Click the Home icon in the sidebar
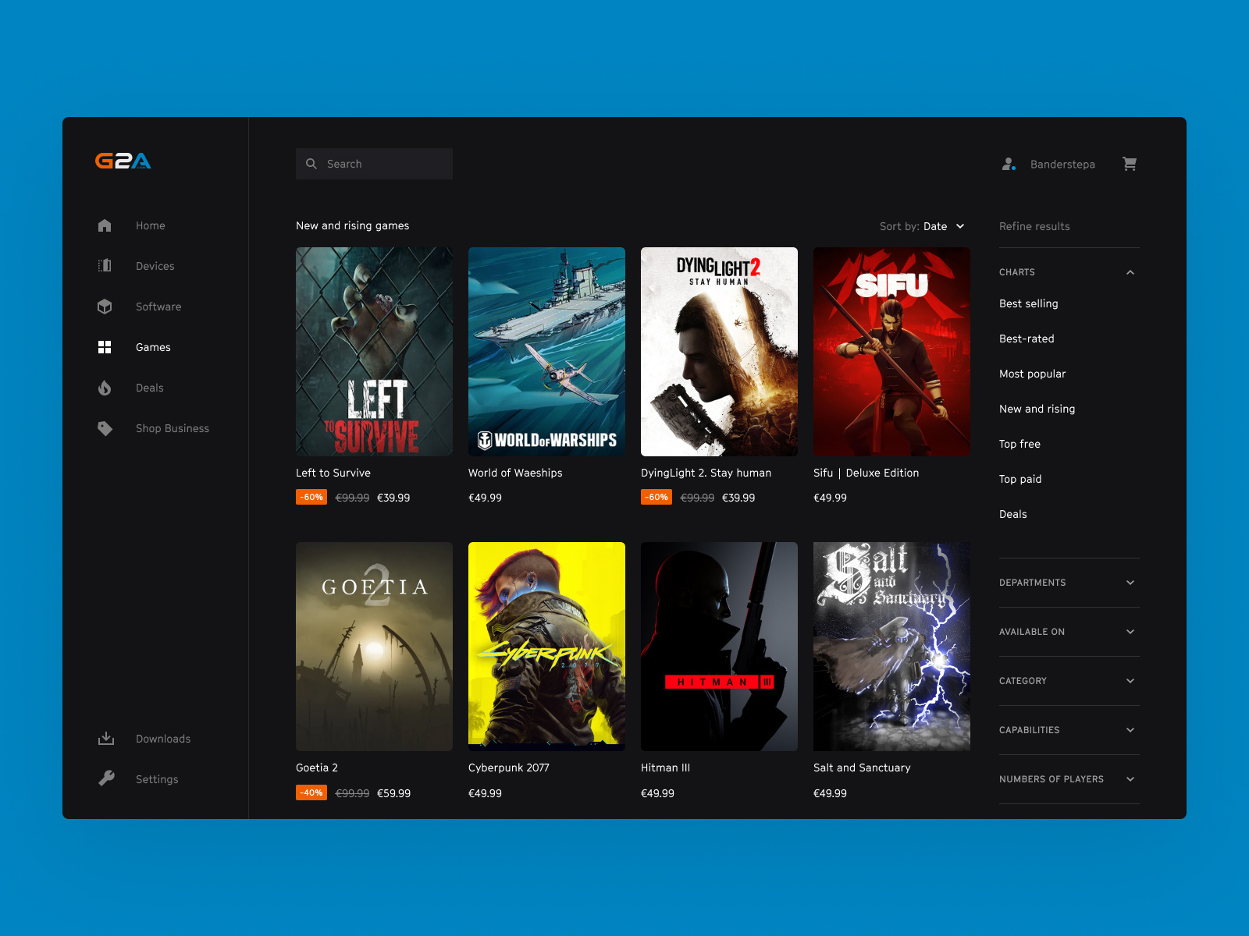This screenshot has height=936, width=1249. point(105,225)
